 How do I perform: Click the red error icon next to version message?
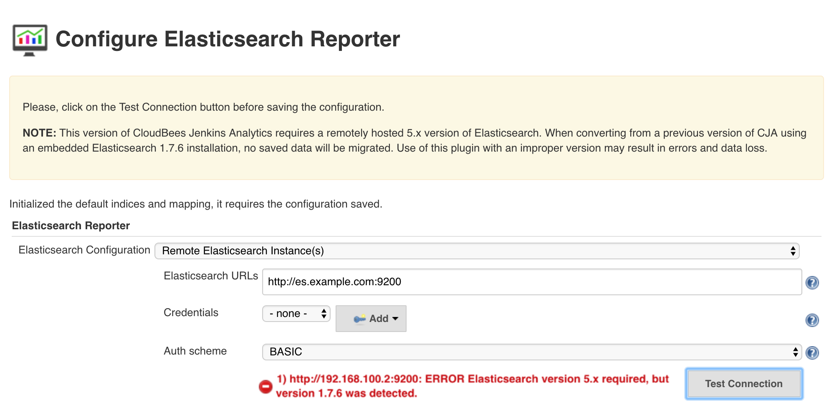(265, 387)
